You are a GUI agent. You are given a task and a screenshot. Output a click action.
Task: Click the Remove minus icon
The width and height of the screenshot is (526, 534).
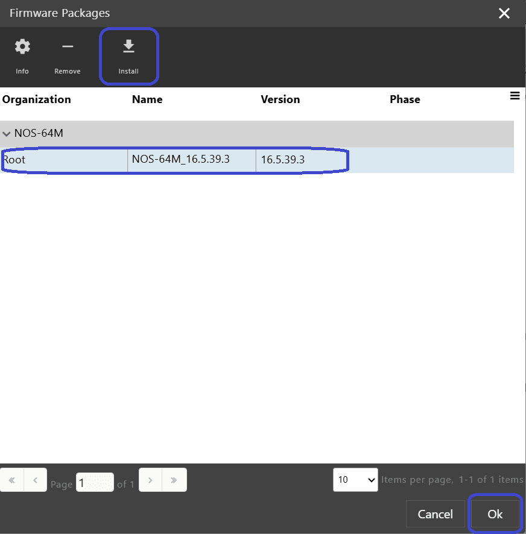68,47
